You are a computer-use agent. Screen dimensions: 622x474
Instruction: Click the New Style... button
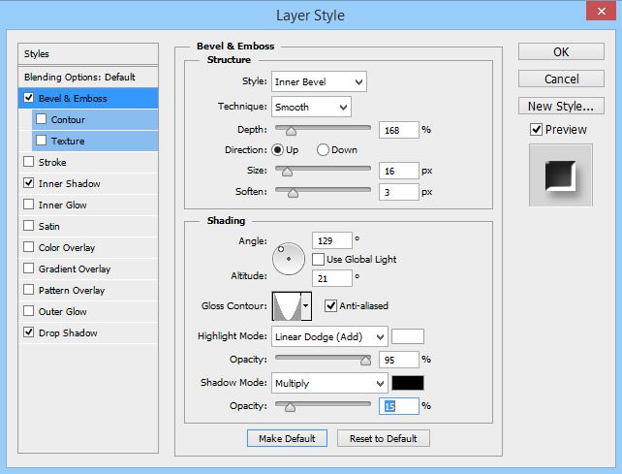pos(561,106)
